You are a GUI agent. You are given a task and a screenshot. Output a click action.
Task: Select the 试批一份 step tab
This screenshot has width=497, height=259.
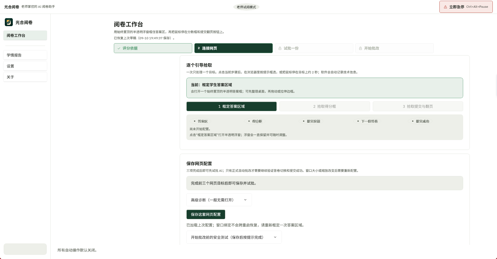pos(314,48)
